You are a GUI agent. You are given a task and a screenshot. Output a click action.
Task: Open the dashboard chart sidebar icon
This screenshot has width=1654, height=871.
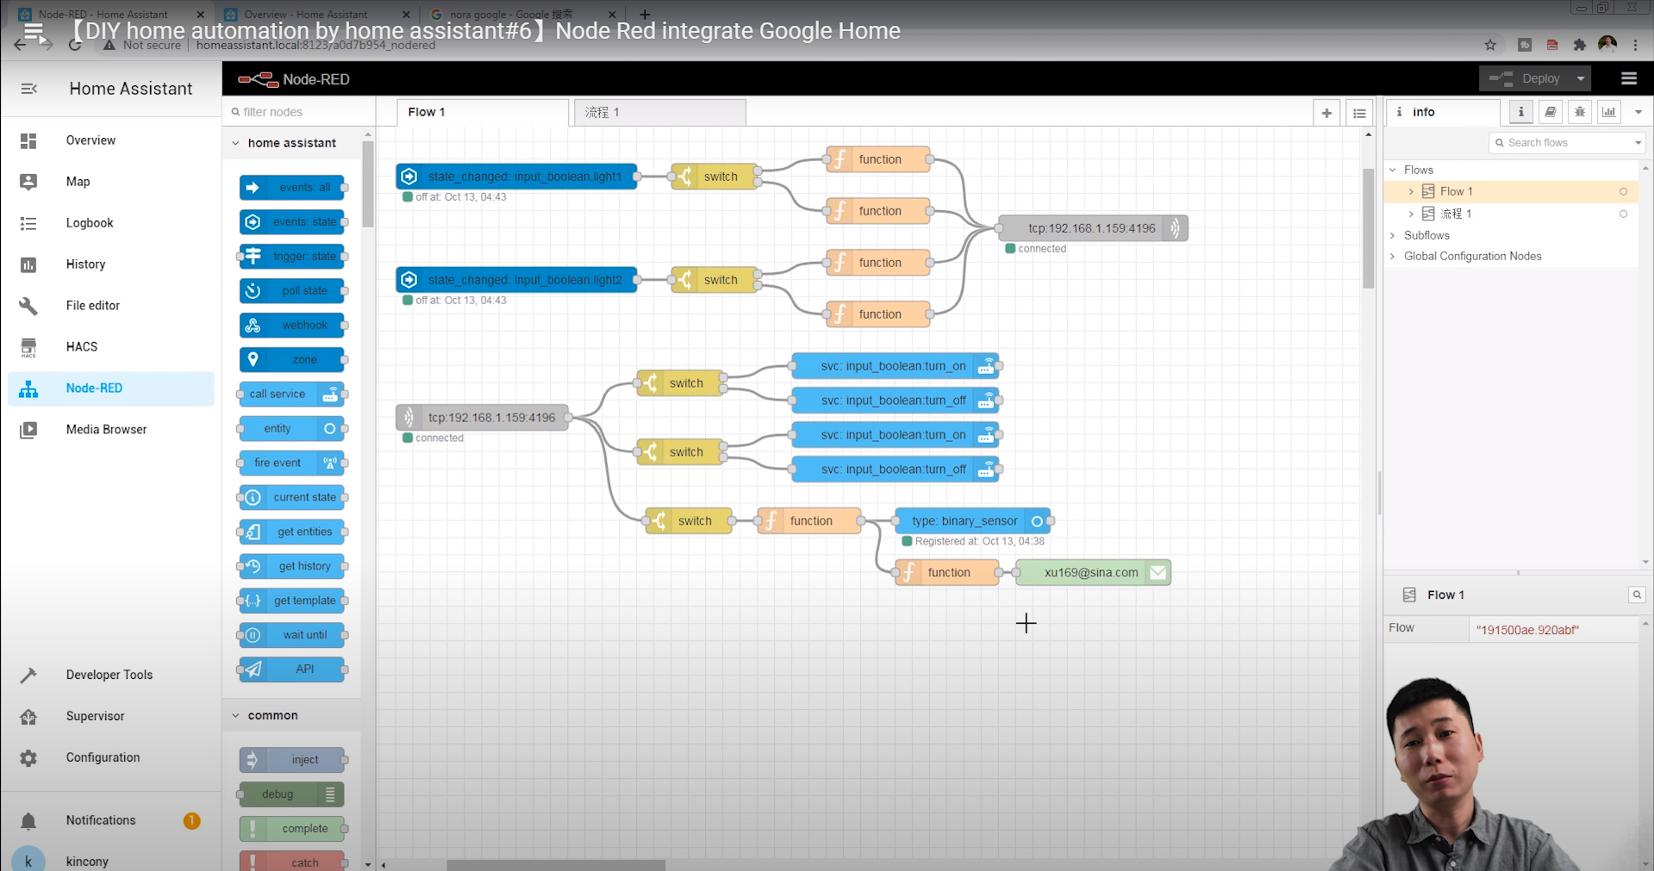coord(1608,112)
